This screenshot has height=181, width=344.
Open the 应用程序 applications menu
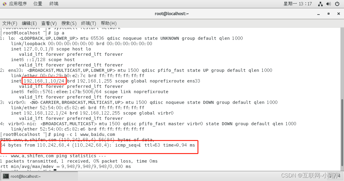coord(18,4)
